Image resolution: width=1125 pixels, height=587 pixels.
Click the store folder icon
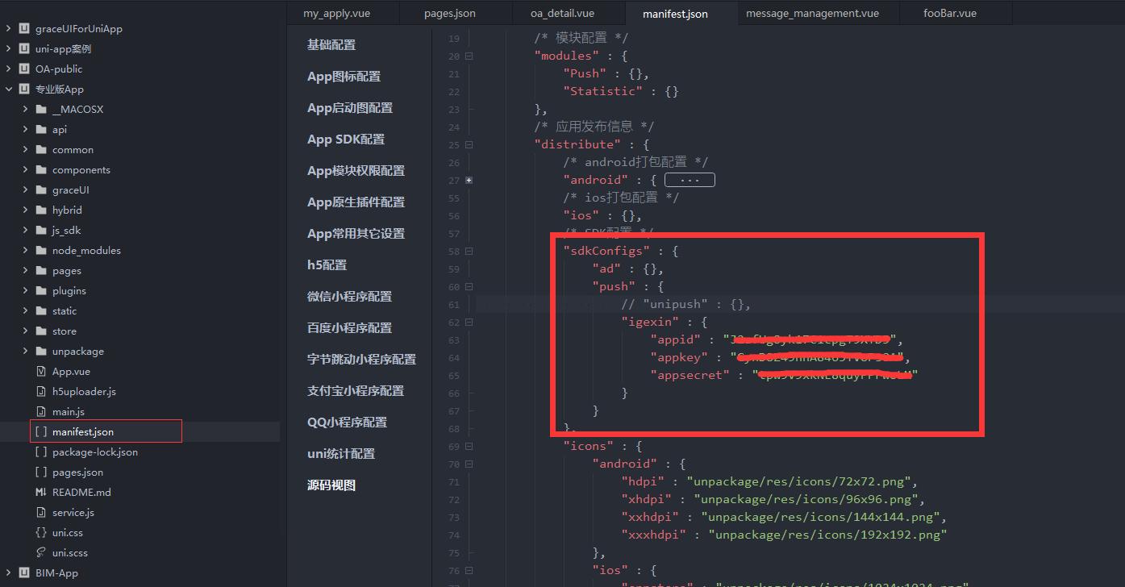[x=41, y=331]
